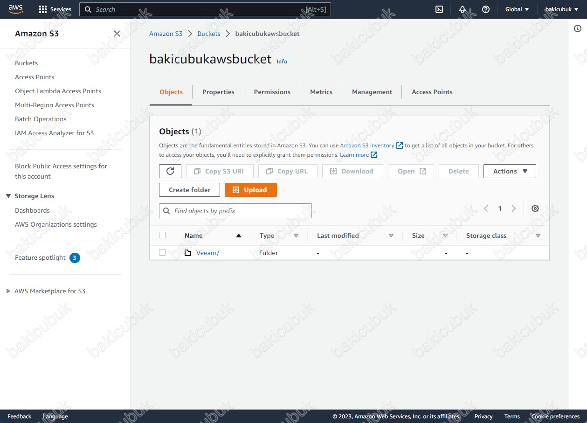Viewport: 587px width, 423px height.
Task: Open AWS Organizations settings
Action: tap(56, 224)
